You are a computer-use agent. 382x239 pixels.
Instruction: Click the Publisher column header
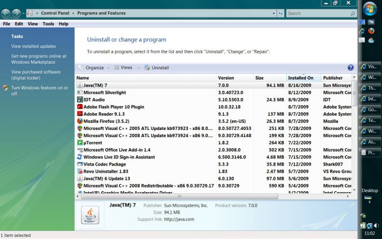(x=337, y=78)
